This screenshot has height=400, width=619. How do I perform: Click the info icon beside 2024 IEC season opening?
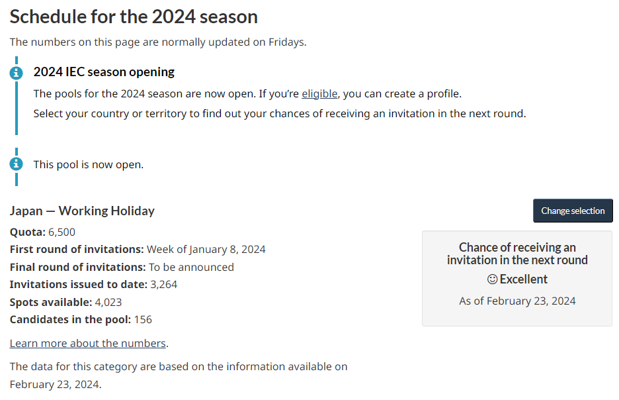click(x=17, y=74)
